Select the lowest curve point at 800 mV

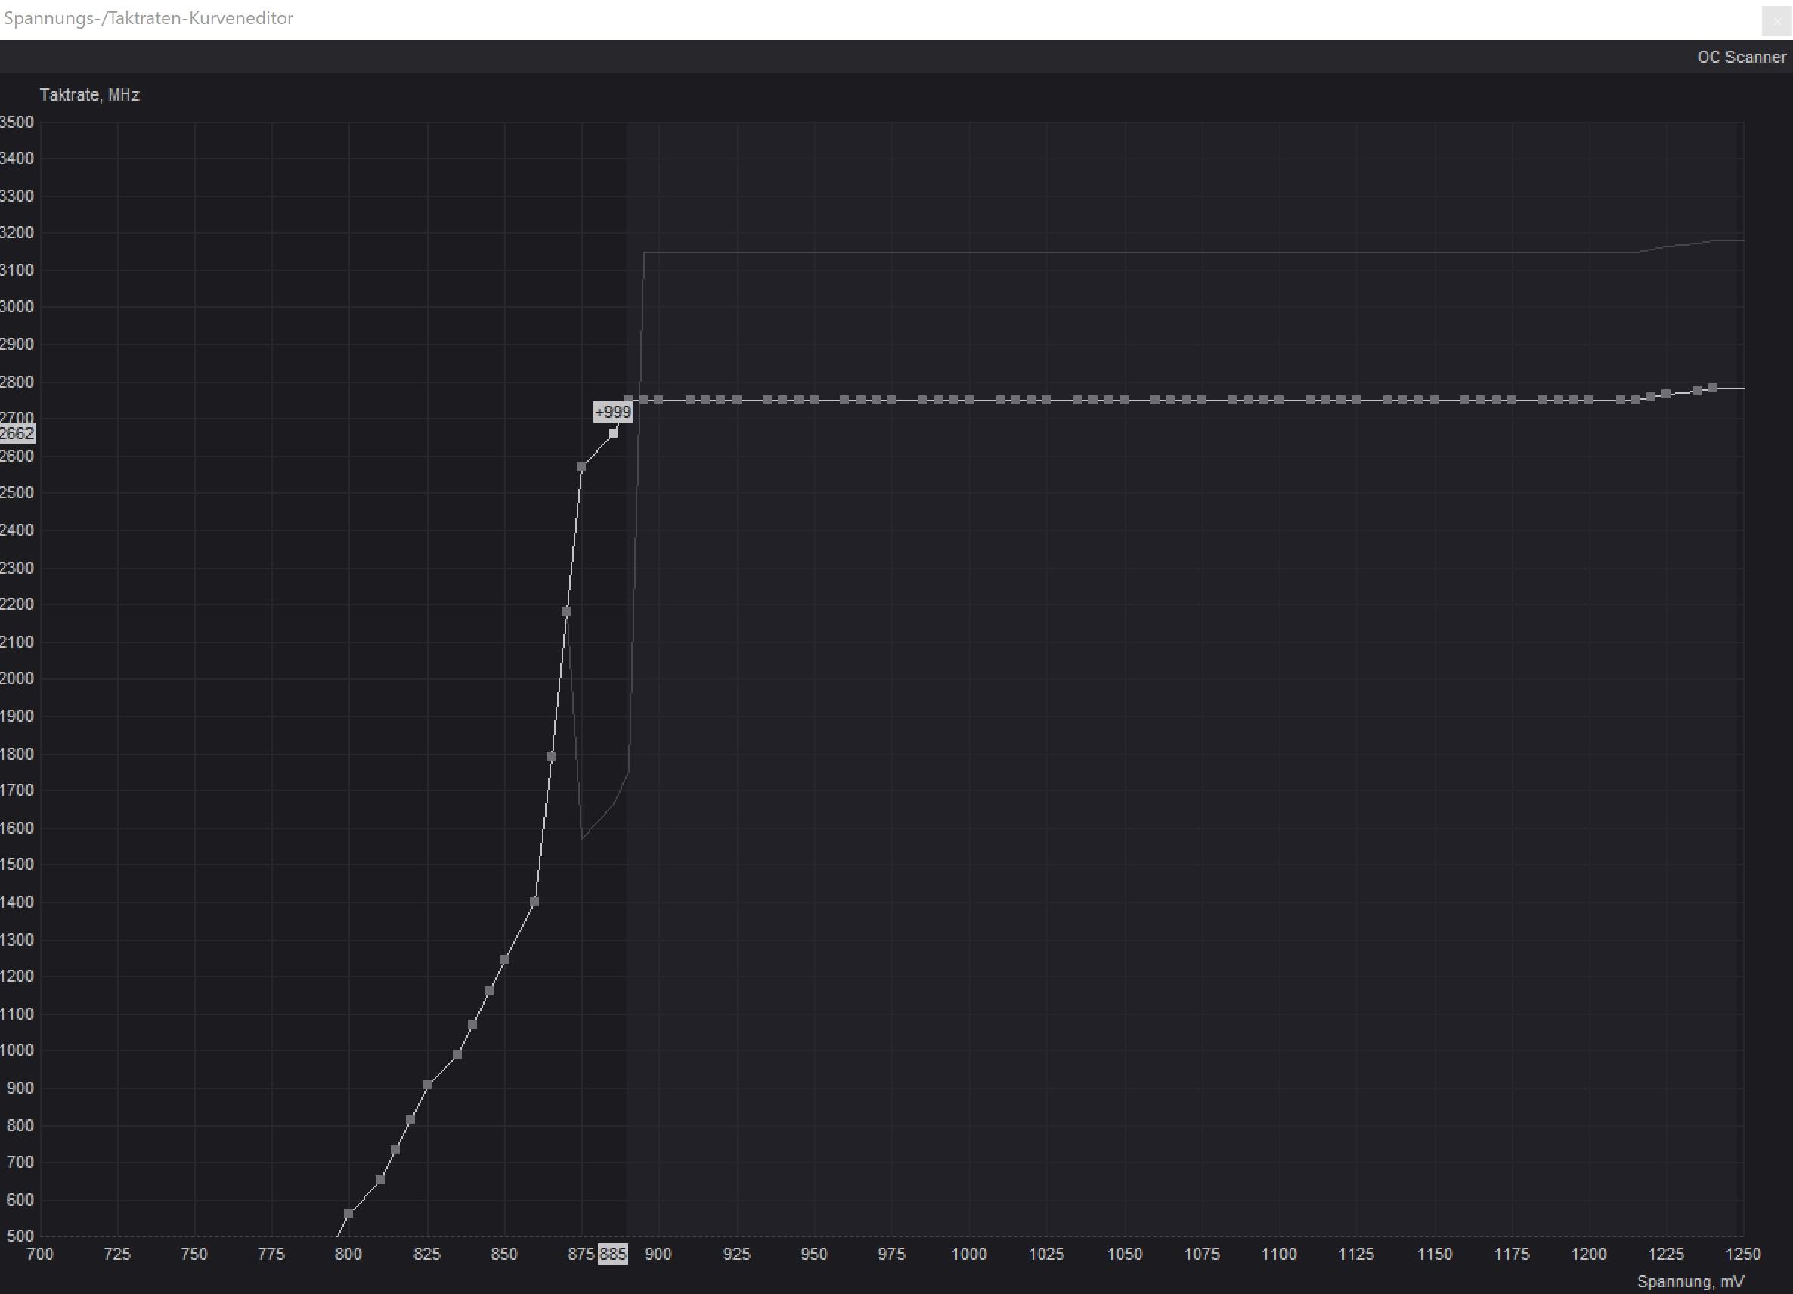coord(348,1213)
